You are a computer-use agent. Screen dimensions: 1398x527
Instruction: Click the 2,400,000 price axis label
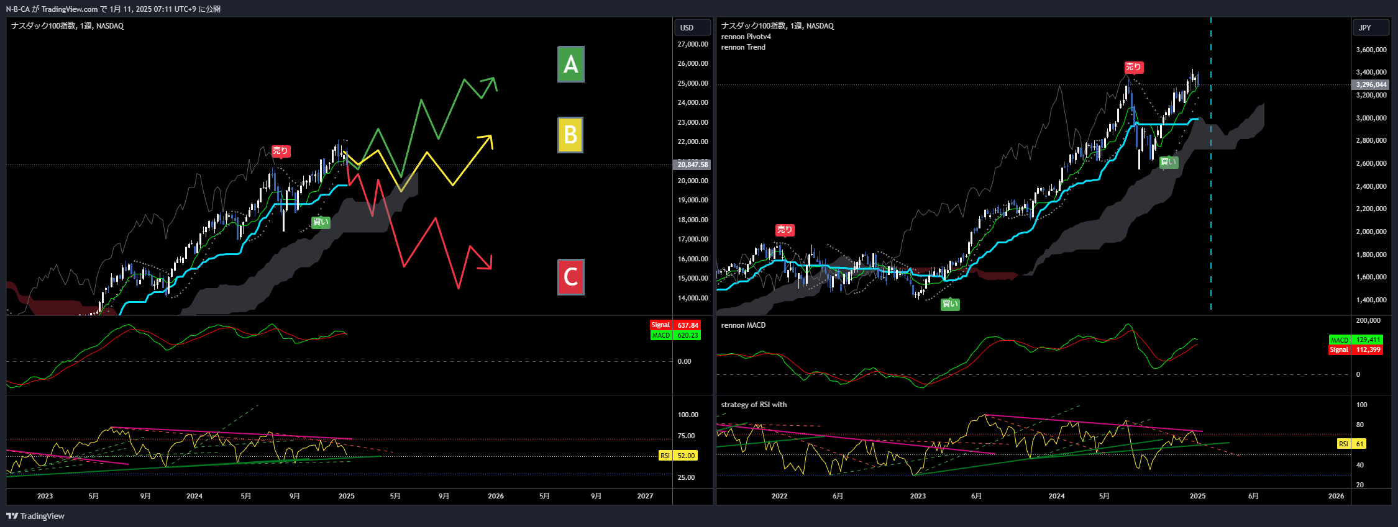click(1371, 186)
